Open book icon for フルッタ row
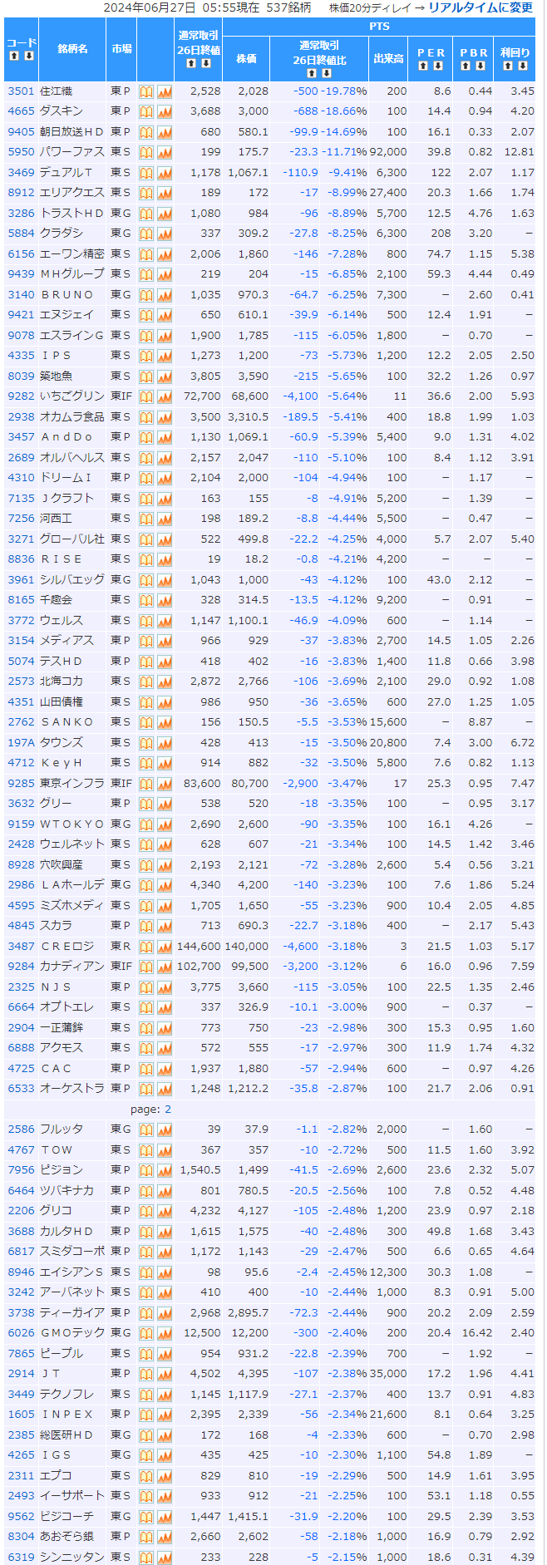Viewport: 547px width, 1565px height. (146, 1129)
